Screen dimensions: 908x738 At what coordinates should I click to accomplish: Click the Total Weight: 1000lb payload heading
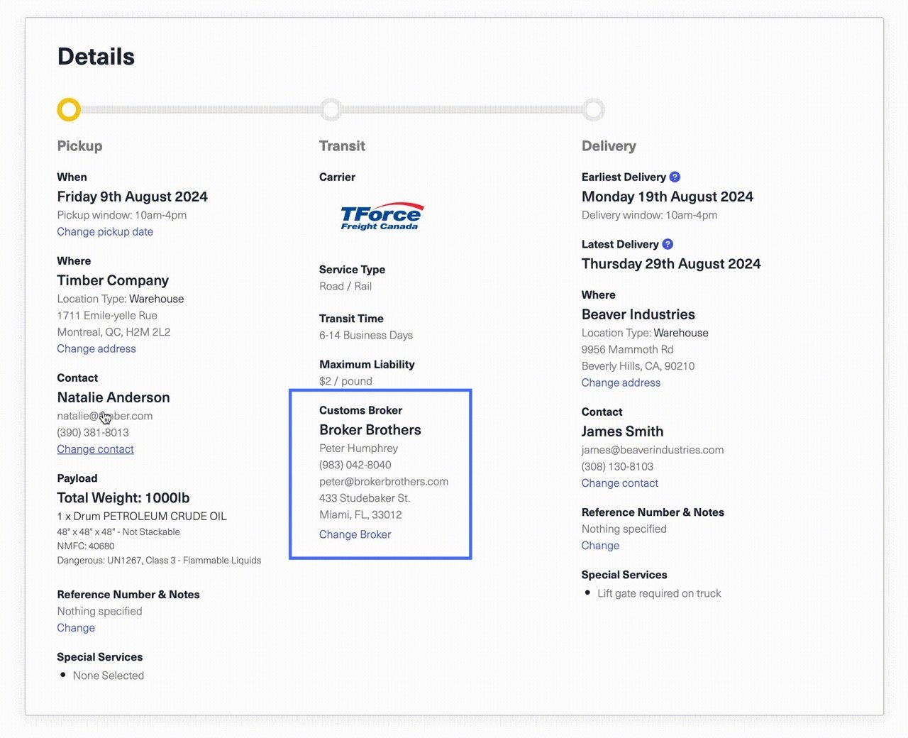[x=123, y=498]
